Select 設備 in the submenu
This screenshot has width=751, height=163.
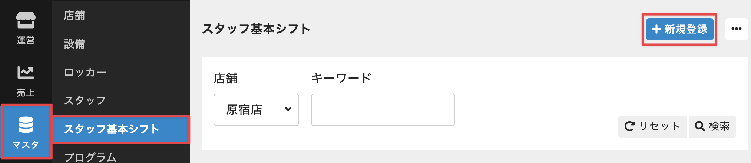(x=75, y=44)
